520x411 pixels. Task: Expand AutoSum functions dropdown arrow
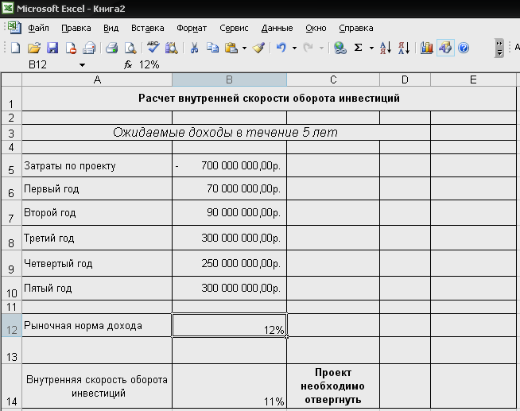click(x=371, y=48)
